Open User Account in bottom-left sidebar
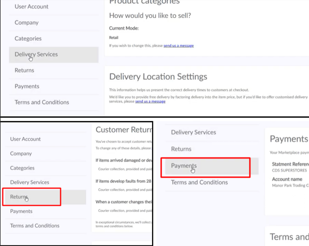Image resolution: width=309 pixels, height=246 pixels. [x=46, y=139]
